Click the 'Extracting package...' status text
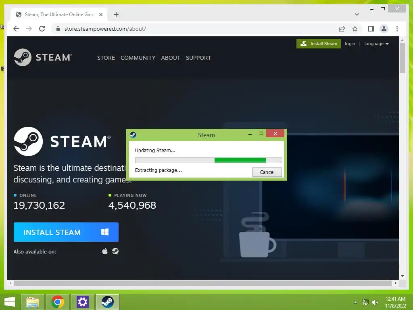413x310 pixels. (158, 170)
